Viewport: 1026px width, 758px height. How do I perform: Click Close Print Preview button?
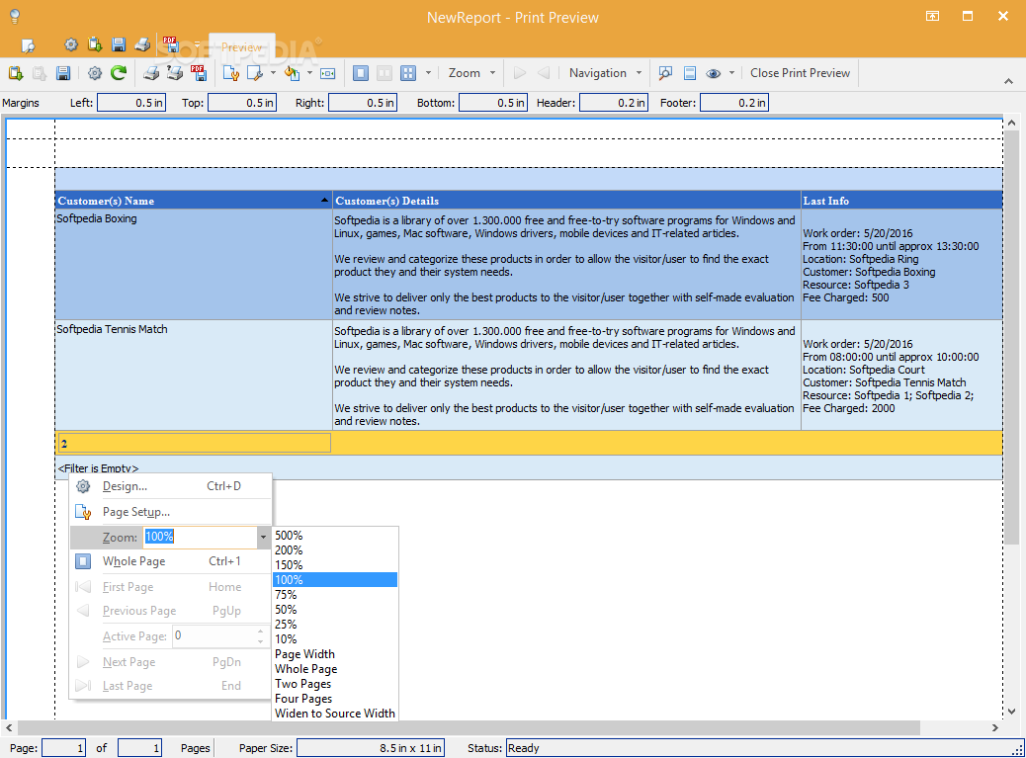tap(800, 73)
